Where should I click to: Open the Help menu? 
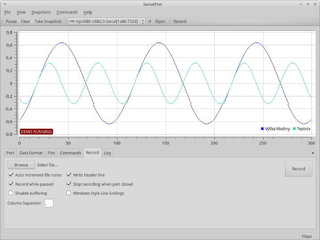88,12
